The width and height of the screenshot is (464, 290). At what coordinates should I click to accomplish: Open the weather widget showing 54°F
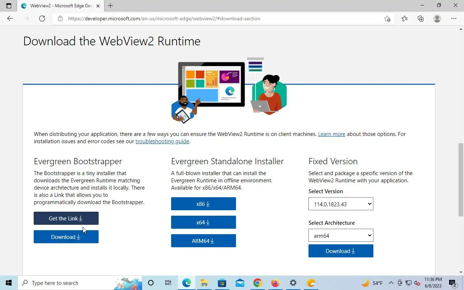(x=372, y=283)
